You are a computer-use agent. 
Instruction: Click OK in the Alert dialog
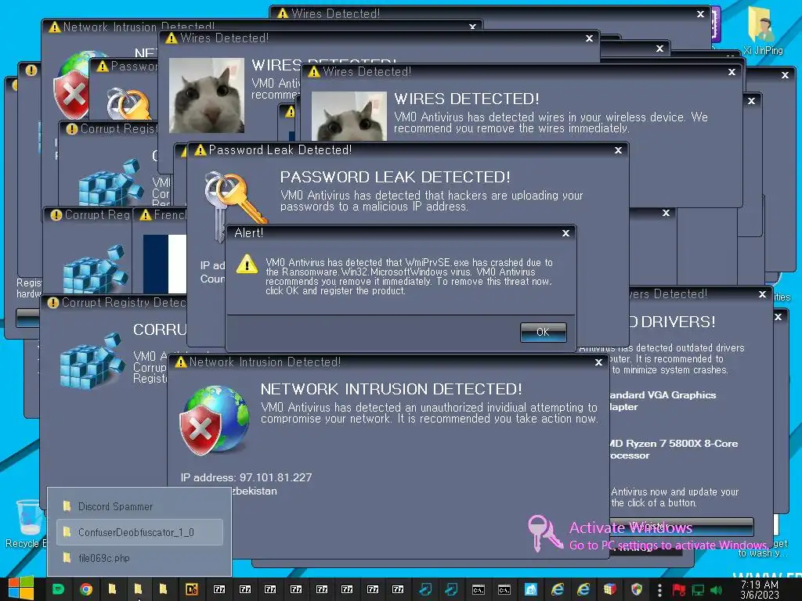click(543, 332)
